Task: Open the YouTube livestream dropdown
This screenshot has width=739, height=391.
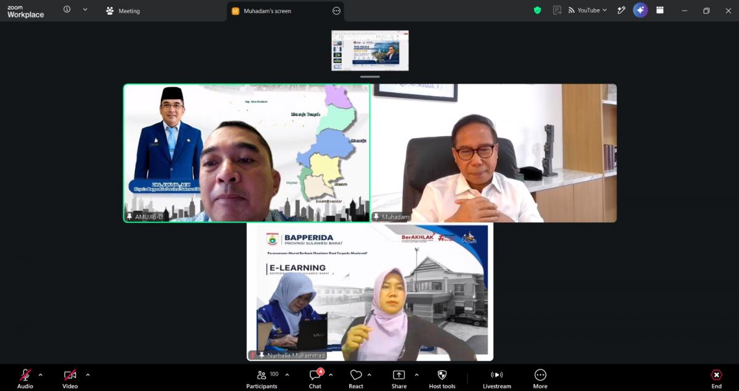Action: click(588, 10)
